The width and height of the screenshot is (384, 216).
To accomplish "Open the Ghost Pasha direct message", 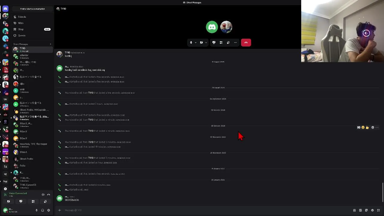I will (x=32, y=159).
